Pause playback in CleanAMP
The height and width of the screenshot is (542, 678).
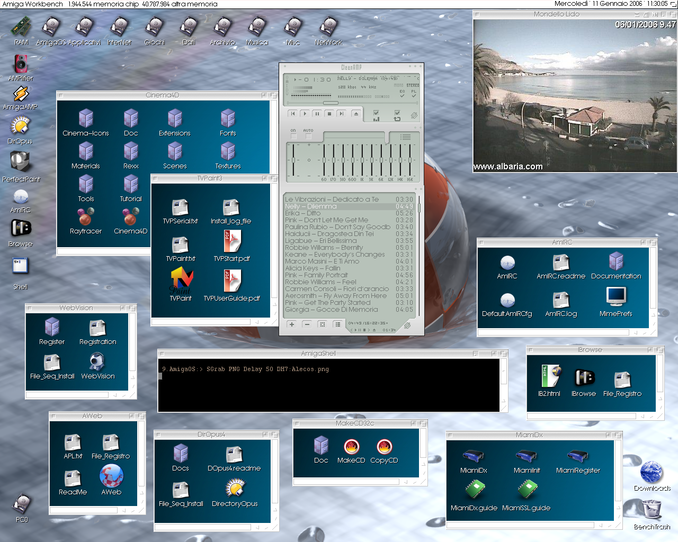click(x=317, y=114)
